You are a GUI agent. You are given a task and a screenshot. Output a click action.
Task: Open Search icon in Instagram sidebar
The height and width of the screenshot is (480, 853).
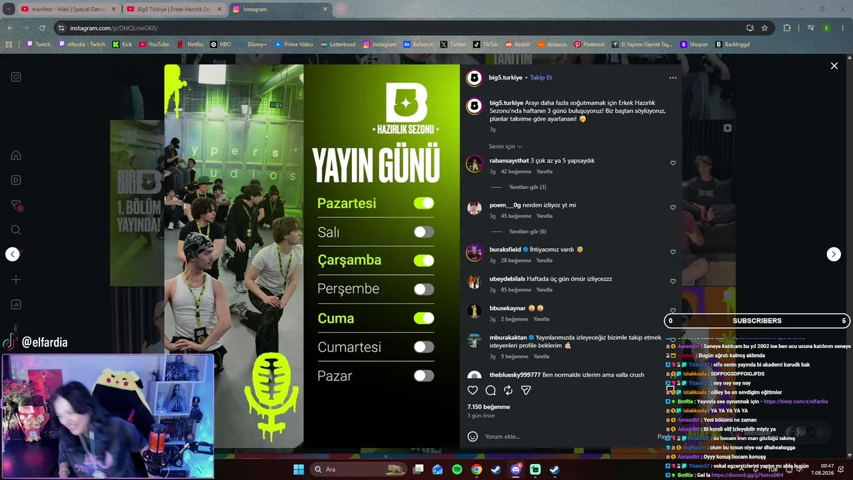click(x=16, y=230)
